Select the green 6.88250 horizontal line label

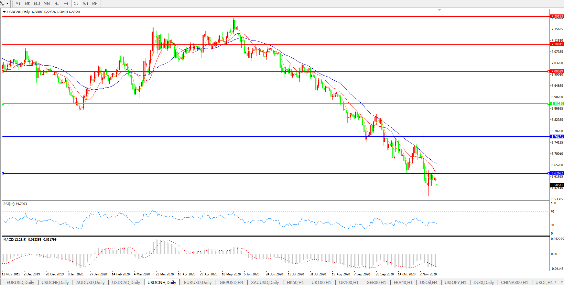point(557,104)
